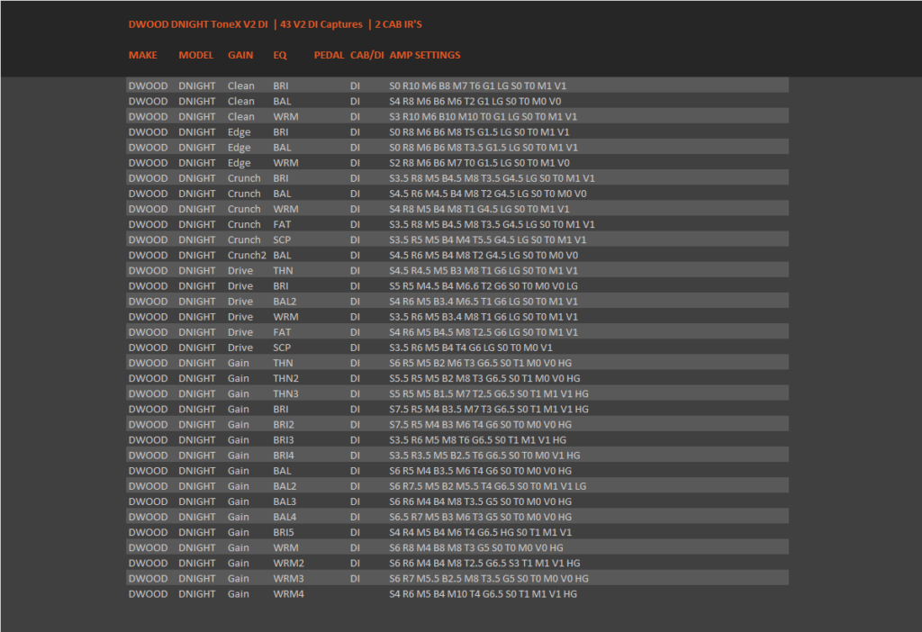Select settings 'S4 R6 M5 B4 M10 T4 G6.5'
The height and width of the screenshot is (632, 922).
click(483, 594)
